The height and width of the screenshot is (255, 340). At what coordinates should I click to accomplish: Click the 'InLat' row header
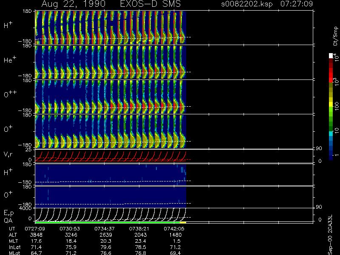[14, 247]
